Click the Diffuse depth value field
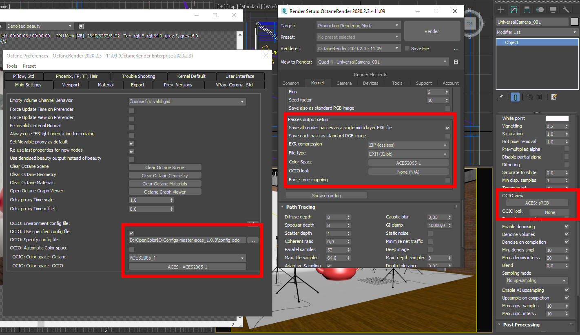The width and height of the screenshot is (580, 335). [336, 217]
